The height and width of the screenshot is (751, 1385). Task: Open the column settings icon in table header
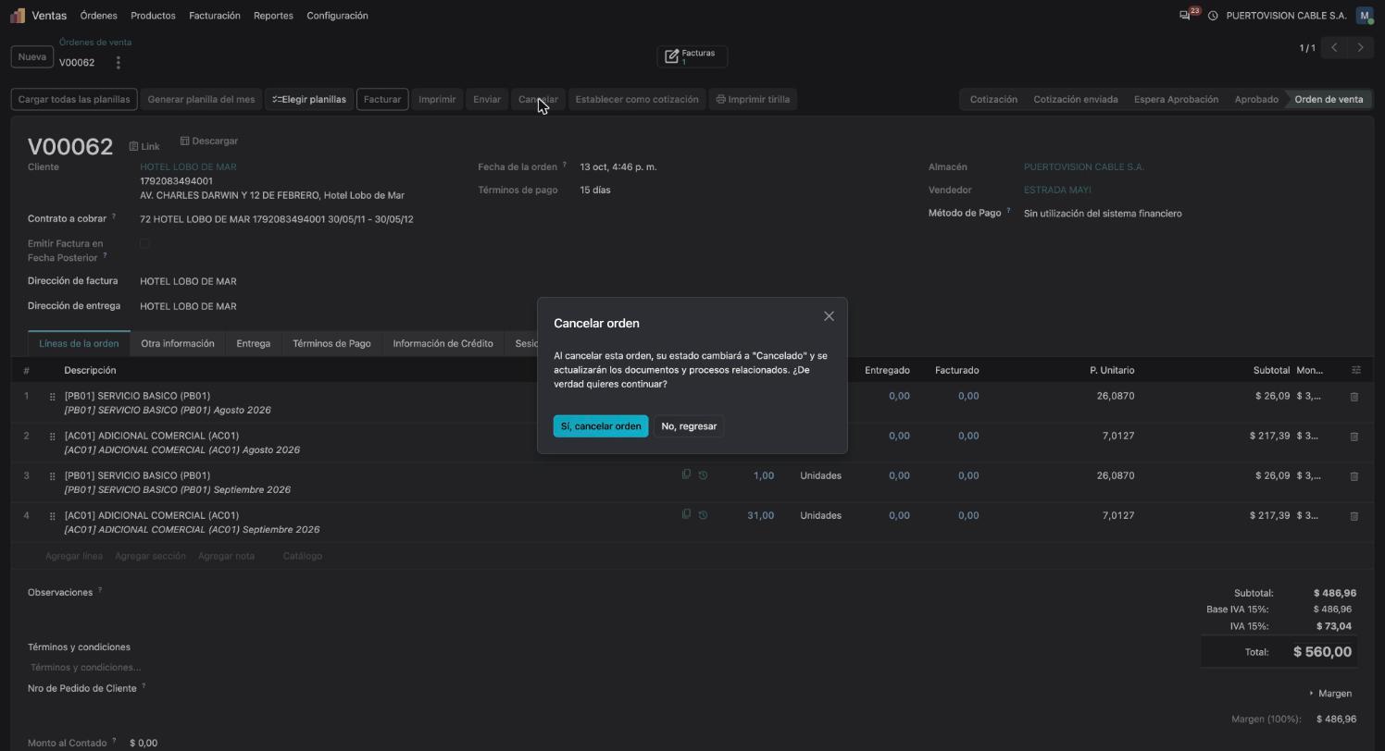1356,370
